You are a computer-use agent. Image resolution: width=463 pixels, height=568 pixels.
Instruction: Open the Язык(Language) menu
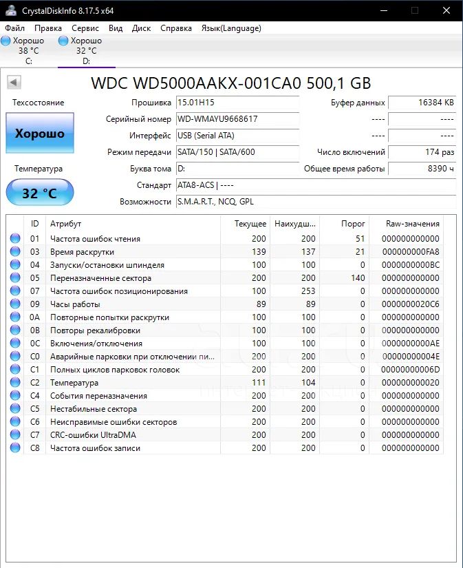[231, 28]
